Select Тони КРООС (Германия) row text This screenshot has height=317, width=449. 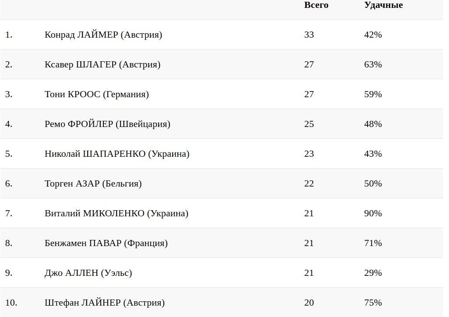[x=97, y=94]
